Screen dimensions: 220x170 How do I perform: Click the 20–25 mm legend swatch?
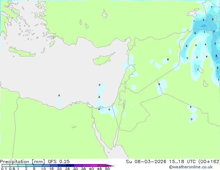click(62, 165)
